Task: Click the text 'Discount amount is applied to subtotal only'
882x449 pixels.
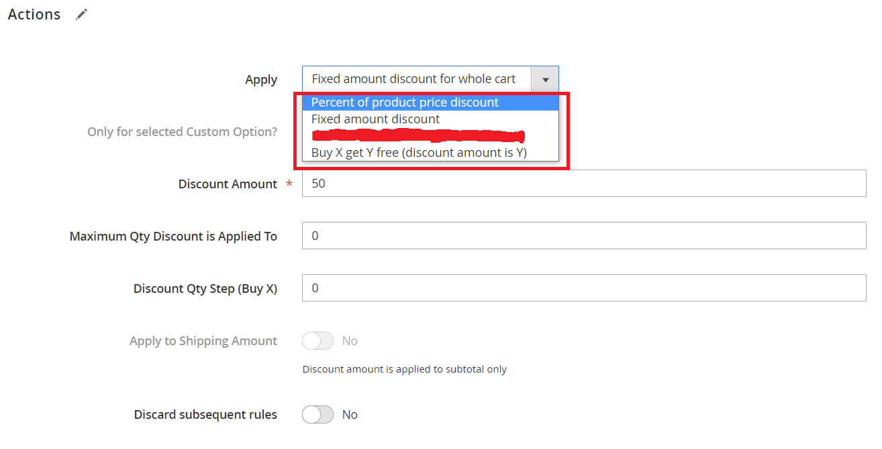Action: point(405,369)
